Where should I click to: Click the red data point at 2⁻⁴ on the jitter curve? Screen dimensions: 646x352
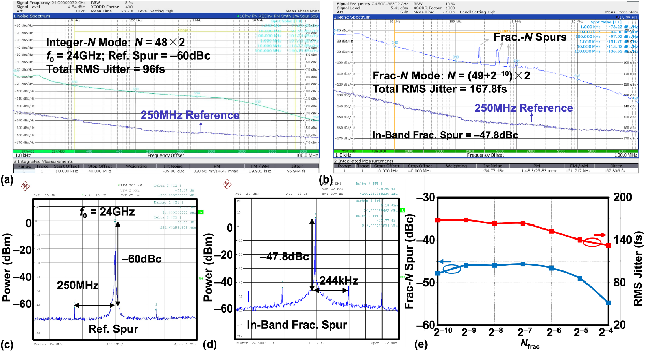point(608,245)
